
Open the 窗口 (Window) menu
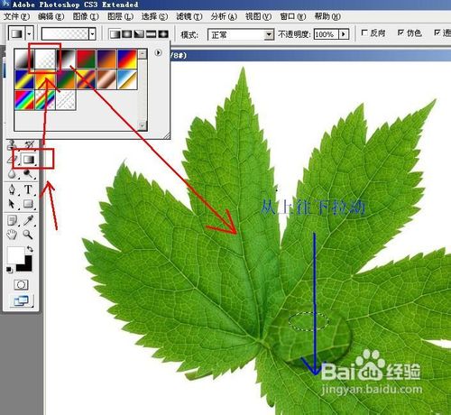(293, 16)
